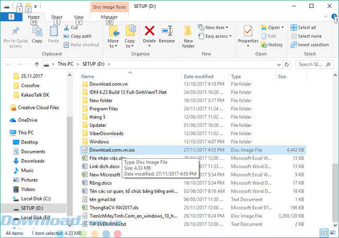Image resolution: width=339 pixels, height=238 pixels.
Task: Click the Pin to Quick access icon
Action: point(15,31)
